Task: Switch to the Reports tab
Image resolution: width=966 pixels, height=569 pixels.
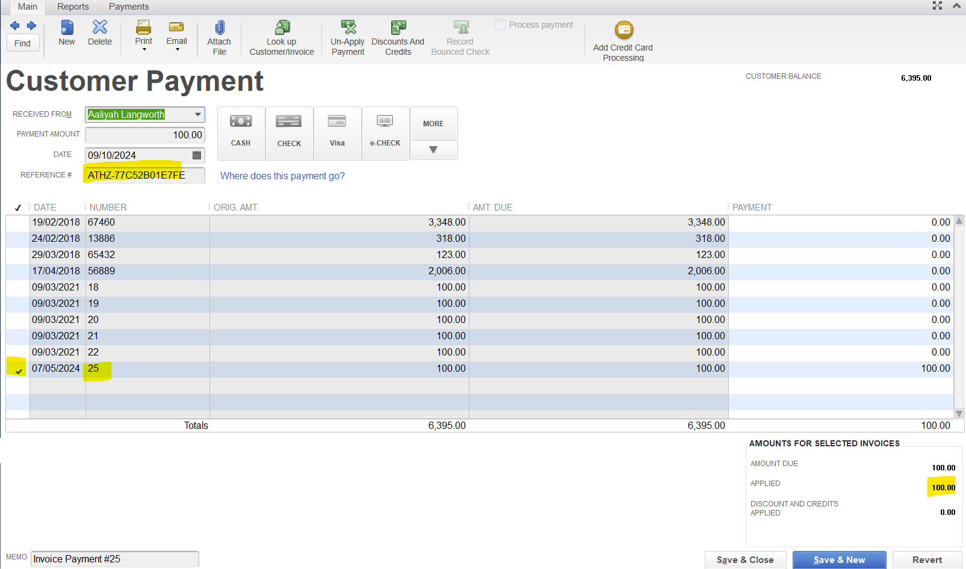Action: (73, 7)
